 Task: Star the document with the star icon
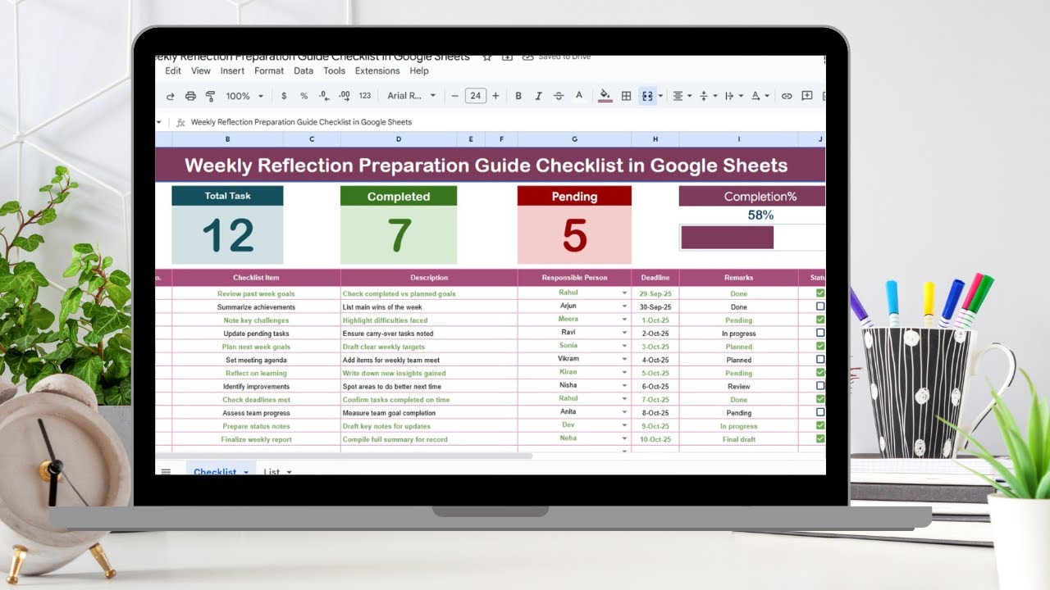[x=487, y=57]
